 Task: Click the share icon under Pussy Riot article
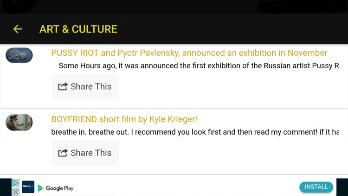pyautogui.click(x=63, y=86)
